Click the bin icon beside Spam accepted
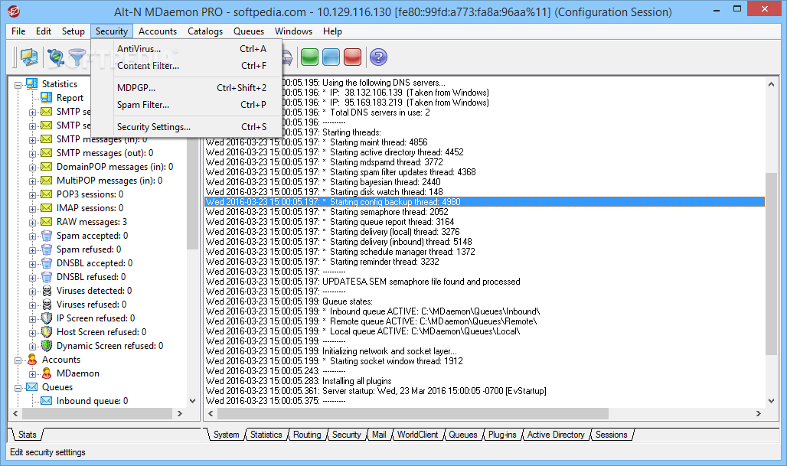The height and width of the screenshot is (466, 787). [47, 235]
